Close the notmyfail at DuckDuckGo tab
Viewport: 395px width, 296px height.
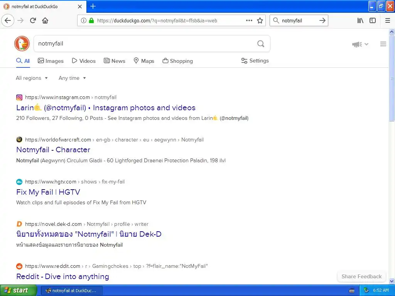coord(80,7)
